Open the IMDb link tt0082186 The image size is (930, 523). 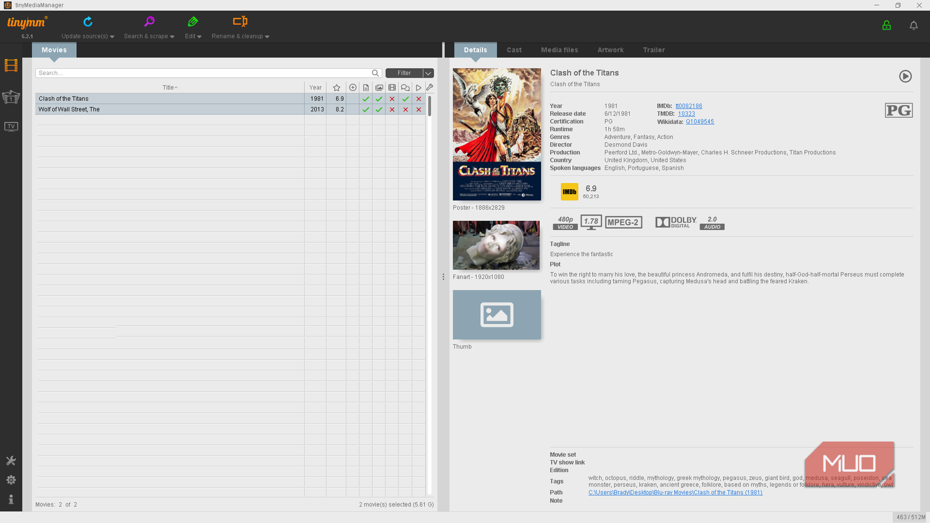688,106
